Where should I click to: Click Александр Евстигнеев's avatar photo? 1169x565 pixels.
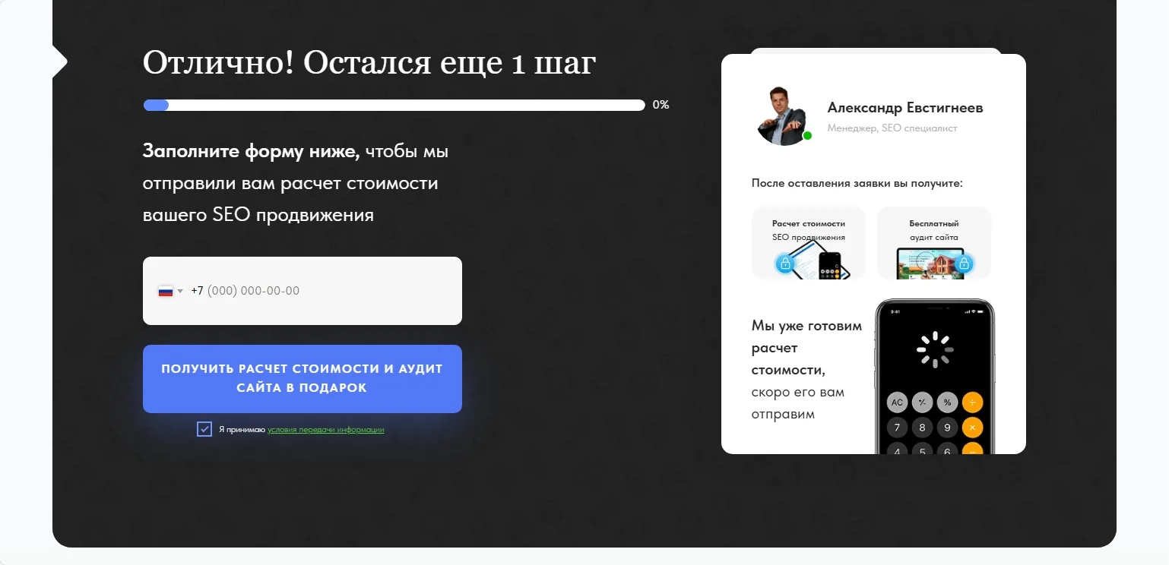[782, 115]
